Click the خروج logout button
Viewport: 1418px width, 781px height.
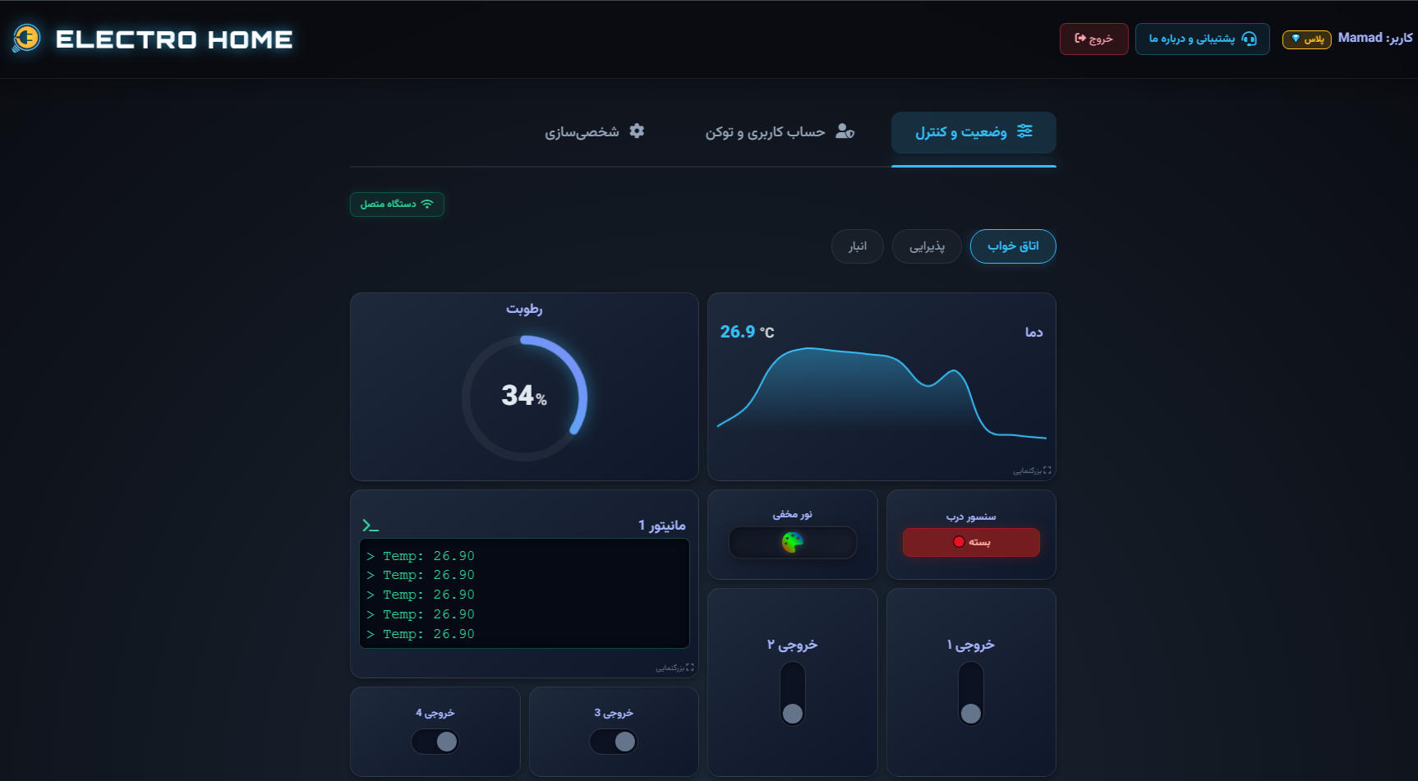point(1093,39)
